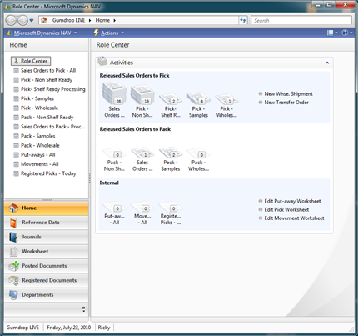Viewport: 358px width, 336px height.
Task: Select Movements - All list
Action: point(40,164)
